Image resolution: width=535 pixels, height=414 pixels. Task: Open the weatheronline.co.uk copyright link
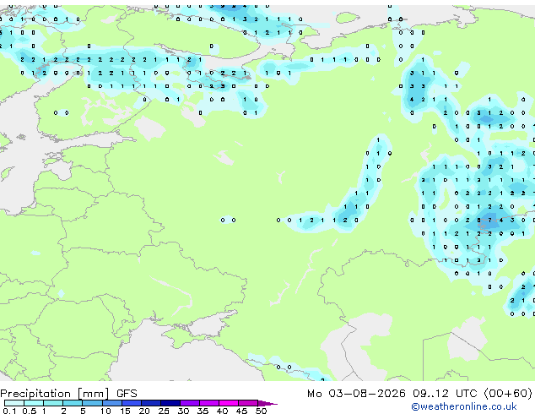[464, 406]
